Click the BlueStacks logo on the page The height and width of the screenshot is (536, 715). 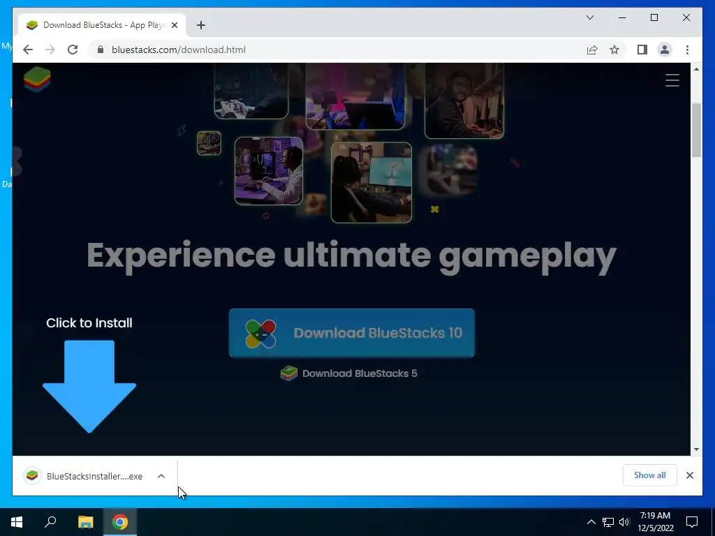37,80
